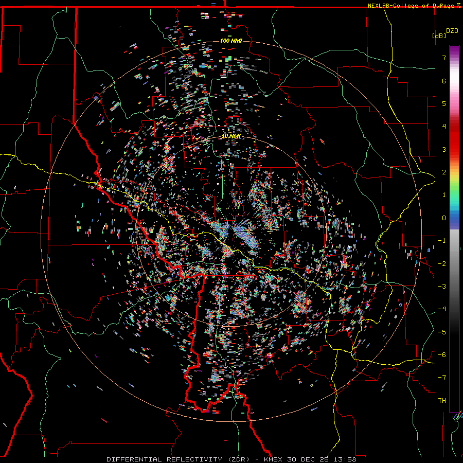Click the '4' value on the color scale
The width and height of the screenshot is (463, 463).
click(444, 127)
